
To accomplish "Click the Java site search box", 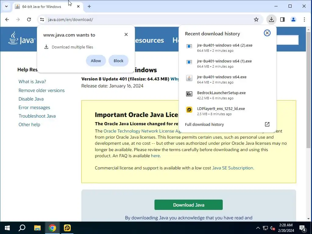I will [287, 40].
